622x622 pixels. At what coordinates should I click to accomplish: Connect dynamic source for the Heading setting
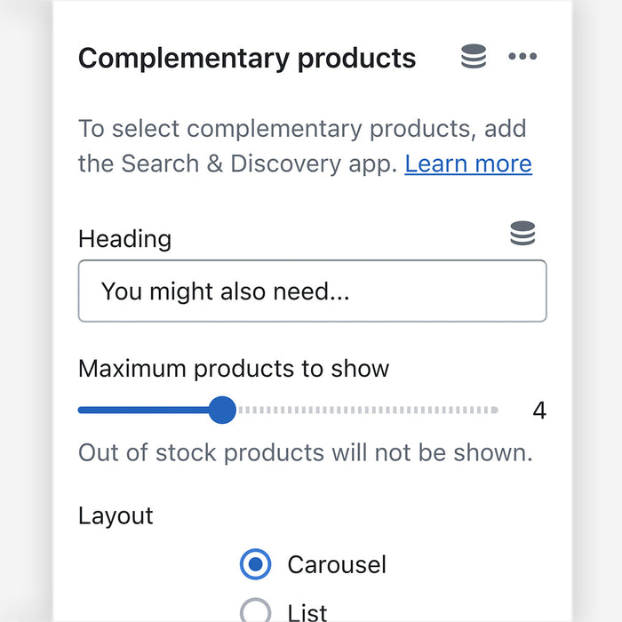tap(522, 234)
